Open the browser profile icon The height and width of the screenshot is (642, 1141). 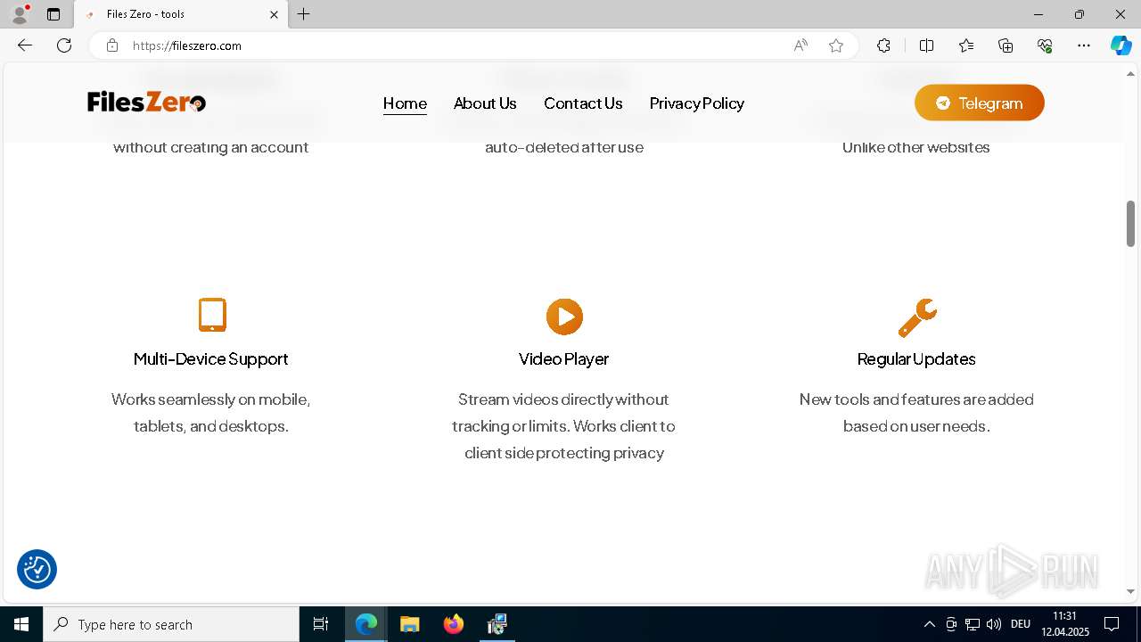click(x=20, y=14)
